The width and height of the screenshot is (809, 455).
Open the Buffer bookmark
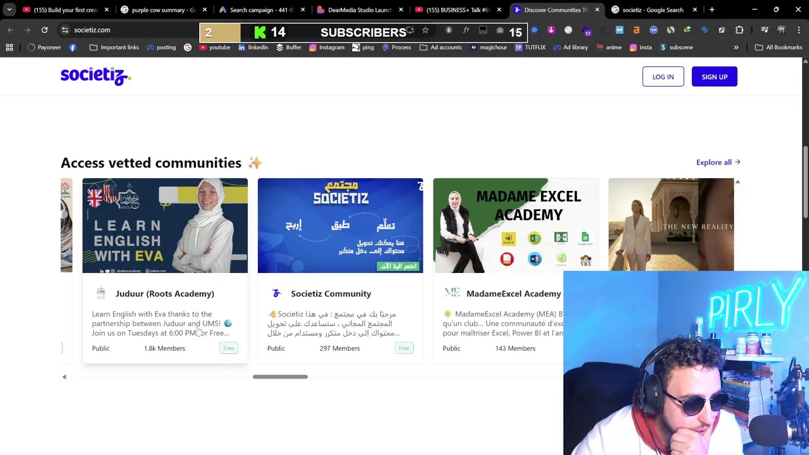click(289, 47)
